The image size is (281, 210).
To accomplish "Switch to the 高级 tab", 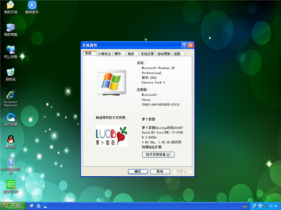I will point(132,54).
